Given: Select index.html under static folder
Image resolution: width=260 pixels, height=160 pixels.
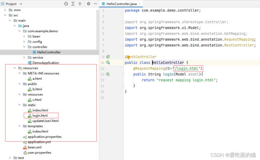Looking at the screenshot, I should coord(40,110).
